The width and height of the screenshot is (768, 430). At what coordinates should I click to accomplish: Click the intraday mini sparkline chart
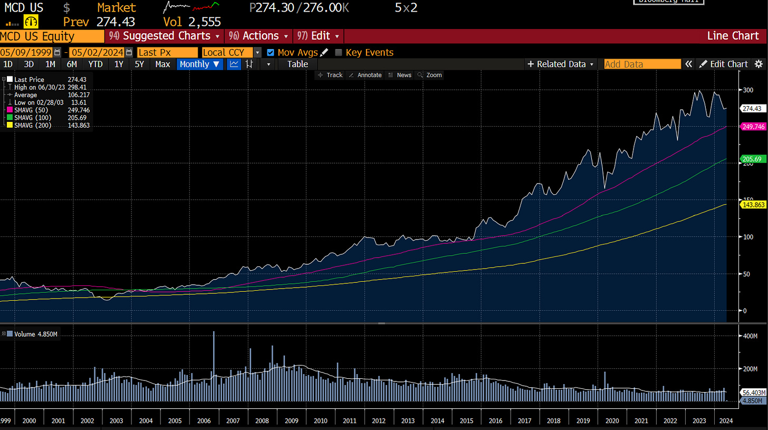tap(191, 8)
